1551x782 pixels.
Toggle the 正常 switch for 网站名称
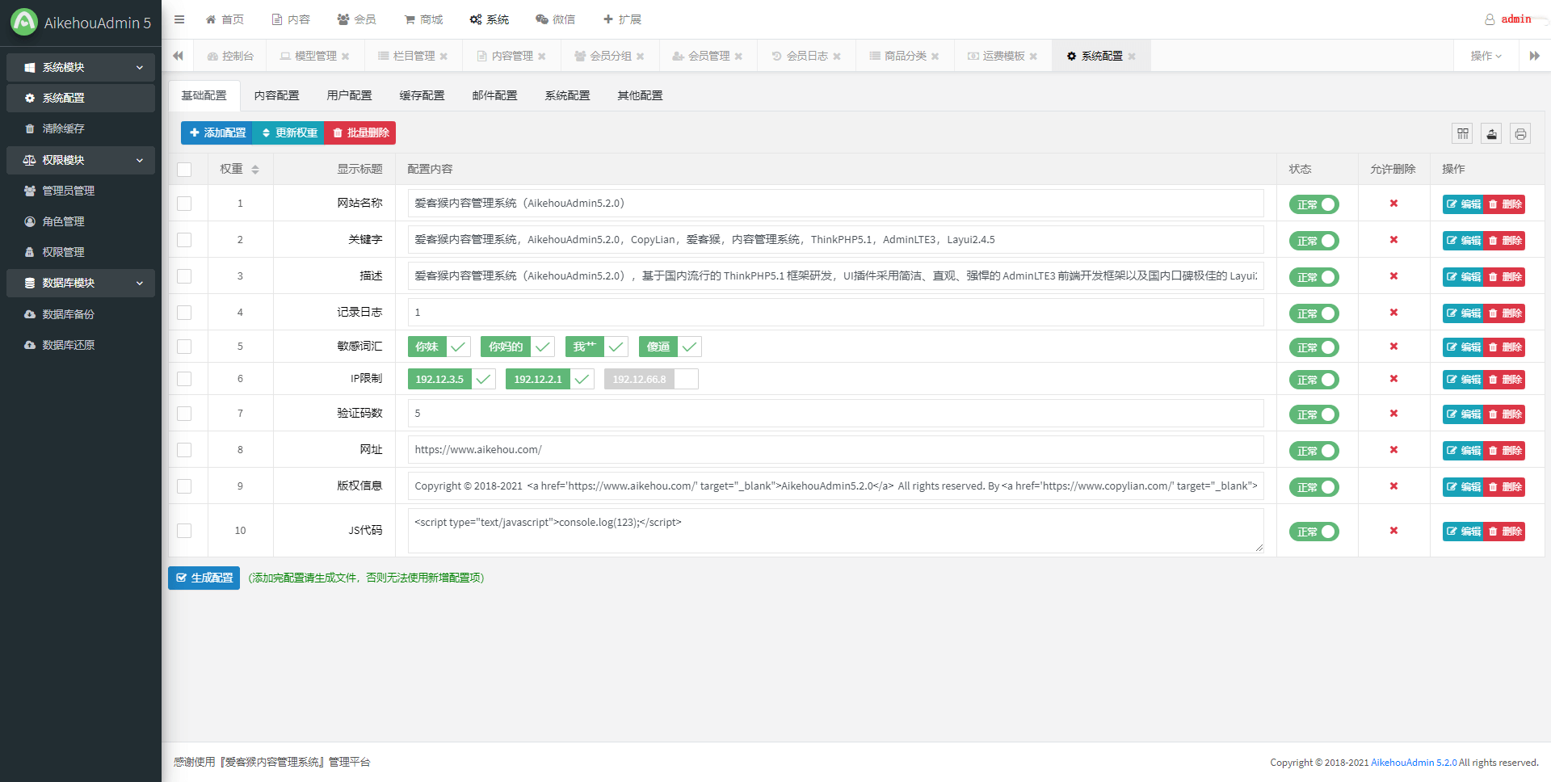coord(1314,204)
